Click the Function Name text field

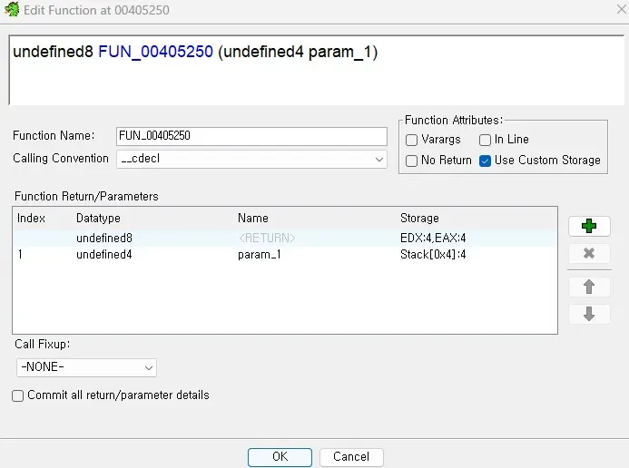coord(252,136)
